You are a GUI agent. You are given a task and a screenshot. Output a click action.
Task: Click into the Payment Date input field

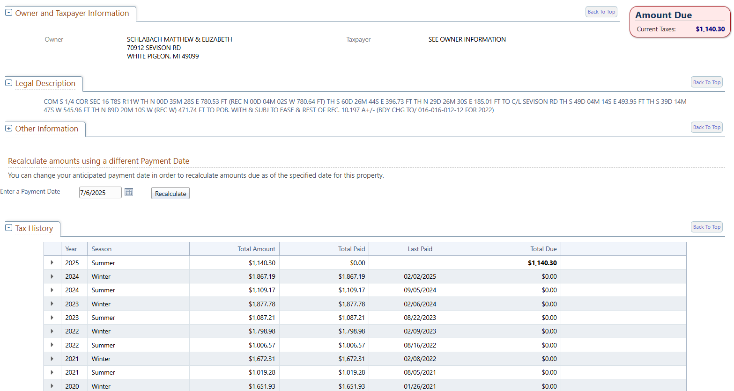click(x=100, y=193)
